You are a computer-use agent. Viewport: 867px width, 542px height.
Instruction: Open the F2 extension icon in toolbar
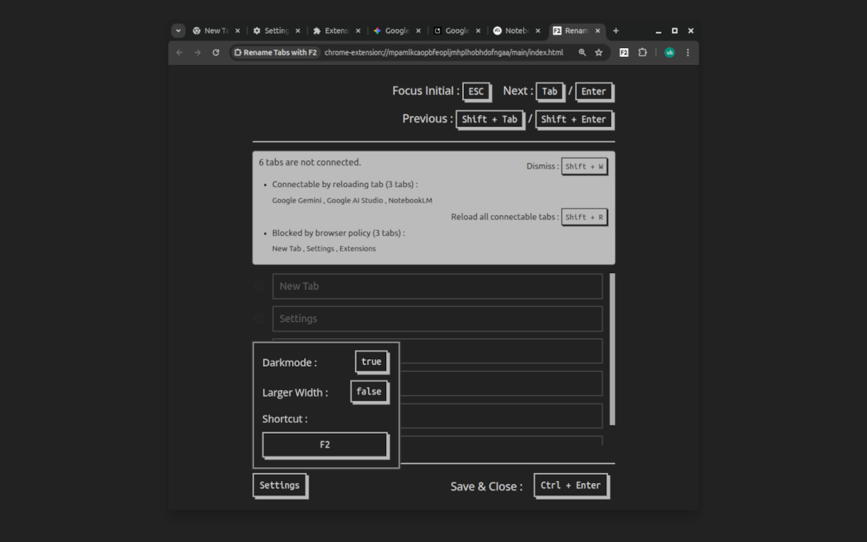point(624,52)
